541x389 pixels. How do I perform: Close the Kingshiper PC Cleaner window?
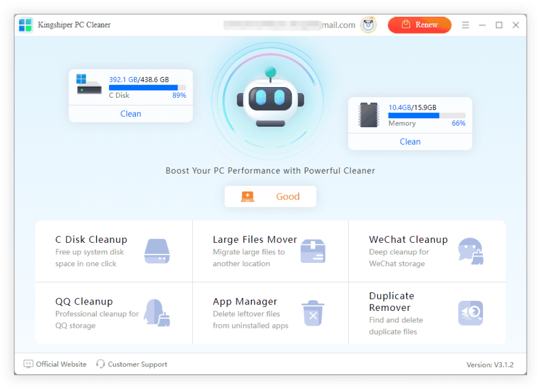coord(516,25)
